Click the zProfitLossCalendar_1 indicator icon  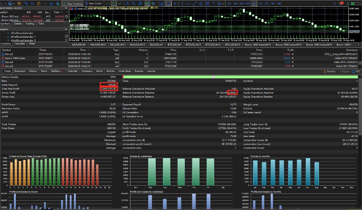[8, 37]
